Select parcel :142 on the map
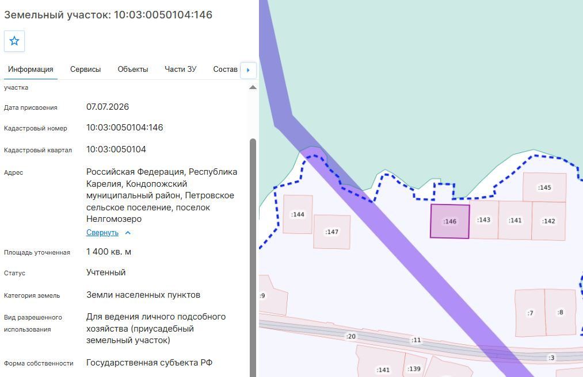583x377 pixels. pos(548,221)
